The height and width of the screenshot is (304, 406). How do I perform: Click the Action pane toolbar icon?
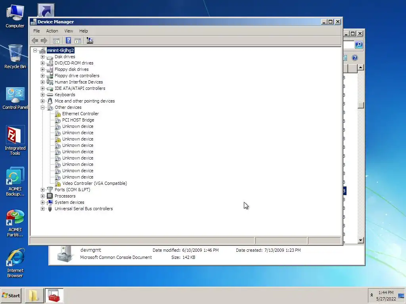[78, 41]
